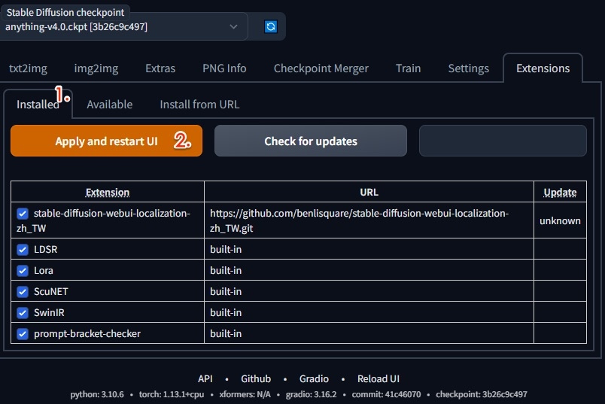Open the Train tab
605x404 pixels.
coord(408,68)
